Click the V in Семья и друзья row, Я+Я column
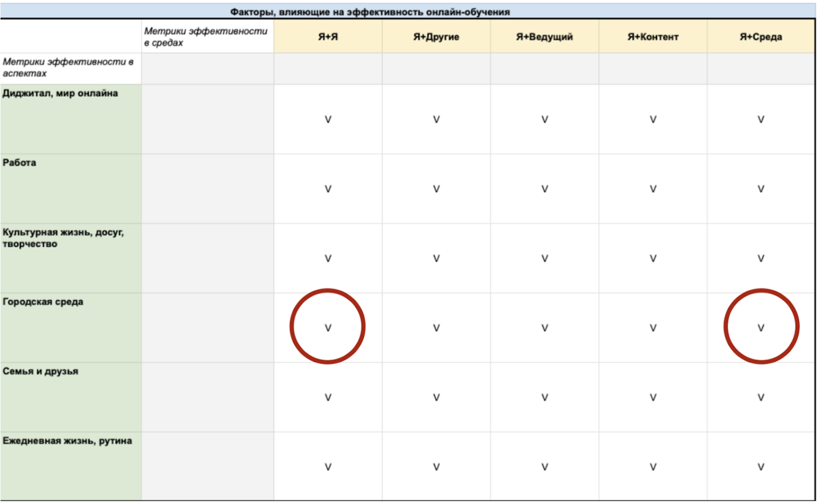Image resolution: width=817 pixels, height=503 pixels. [328, 397]
